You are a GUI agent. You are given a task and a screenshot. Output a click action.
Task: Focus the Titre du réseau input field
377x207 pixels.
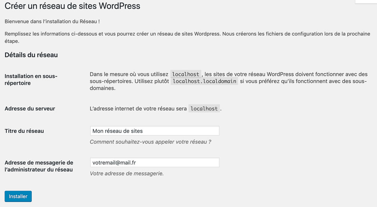155,131
